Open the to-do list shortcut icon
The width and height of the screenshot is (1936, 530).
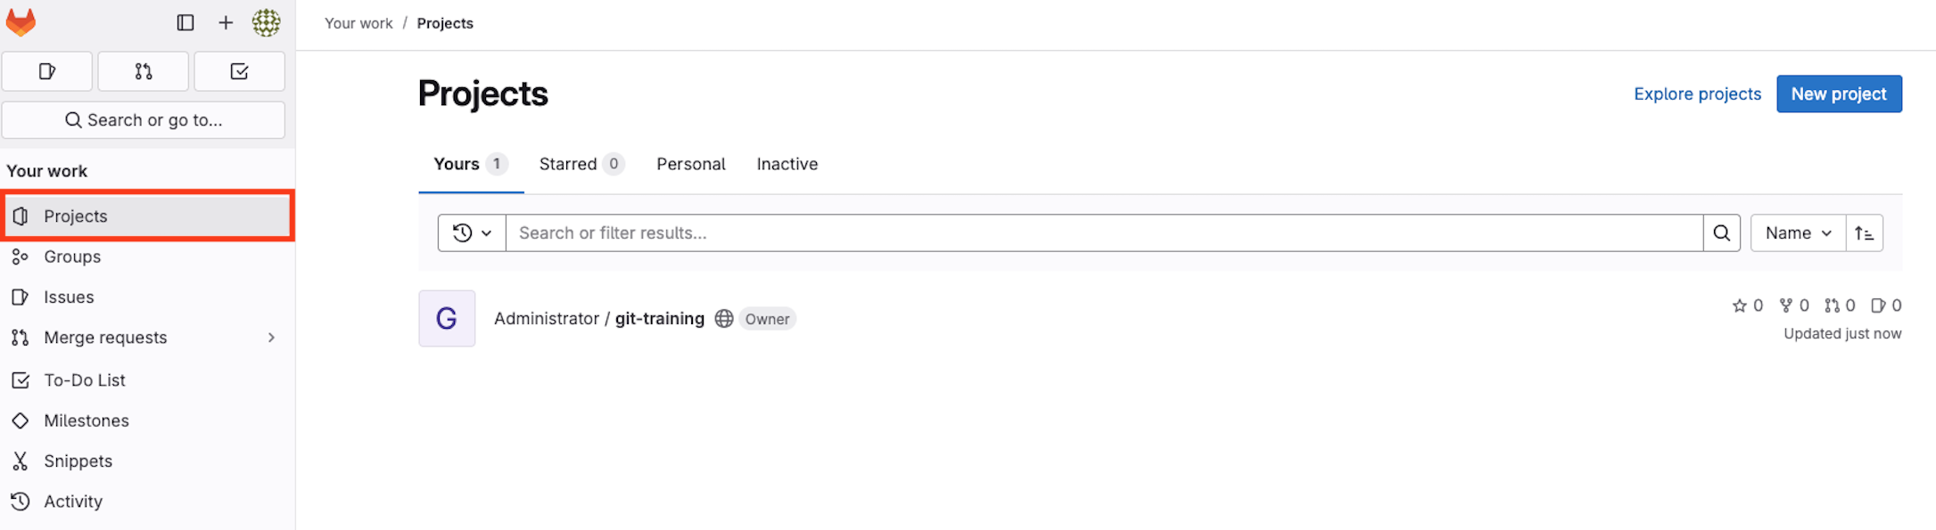pos(239,71)
